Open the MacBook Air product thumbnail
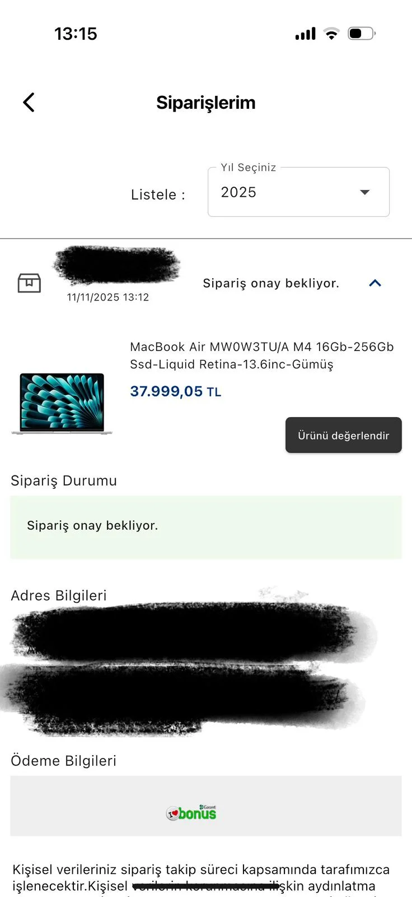The image size is (412, 897). (x=62, y=403)
